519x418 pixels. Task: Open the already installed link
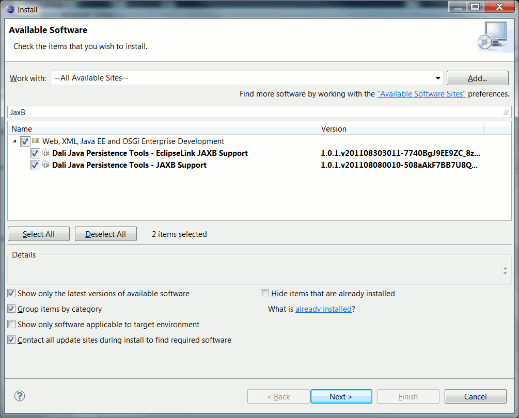(323, 309)
